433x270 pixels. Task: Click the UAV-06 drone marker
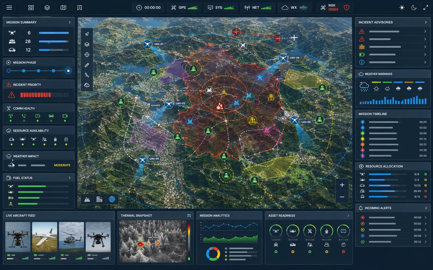point(294,120)
